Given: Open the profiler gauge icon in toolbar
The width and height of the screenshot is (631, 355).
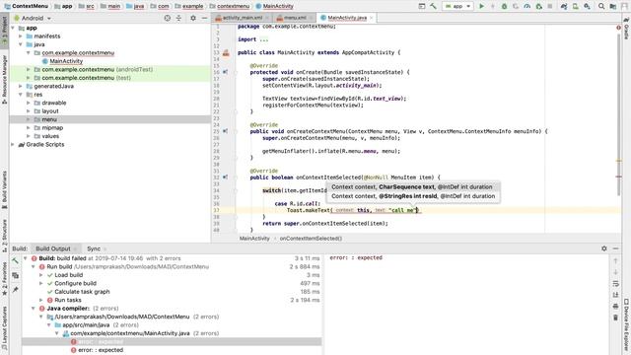Looking at the screenshot, I should (x=527, y=6).
